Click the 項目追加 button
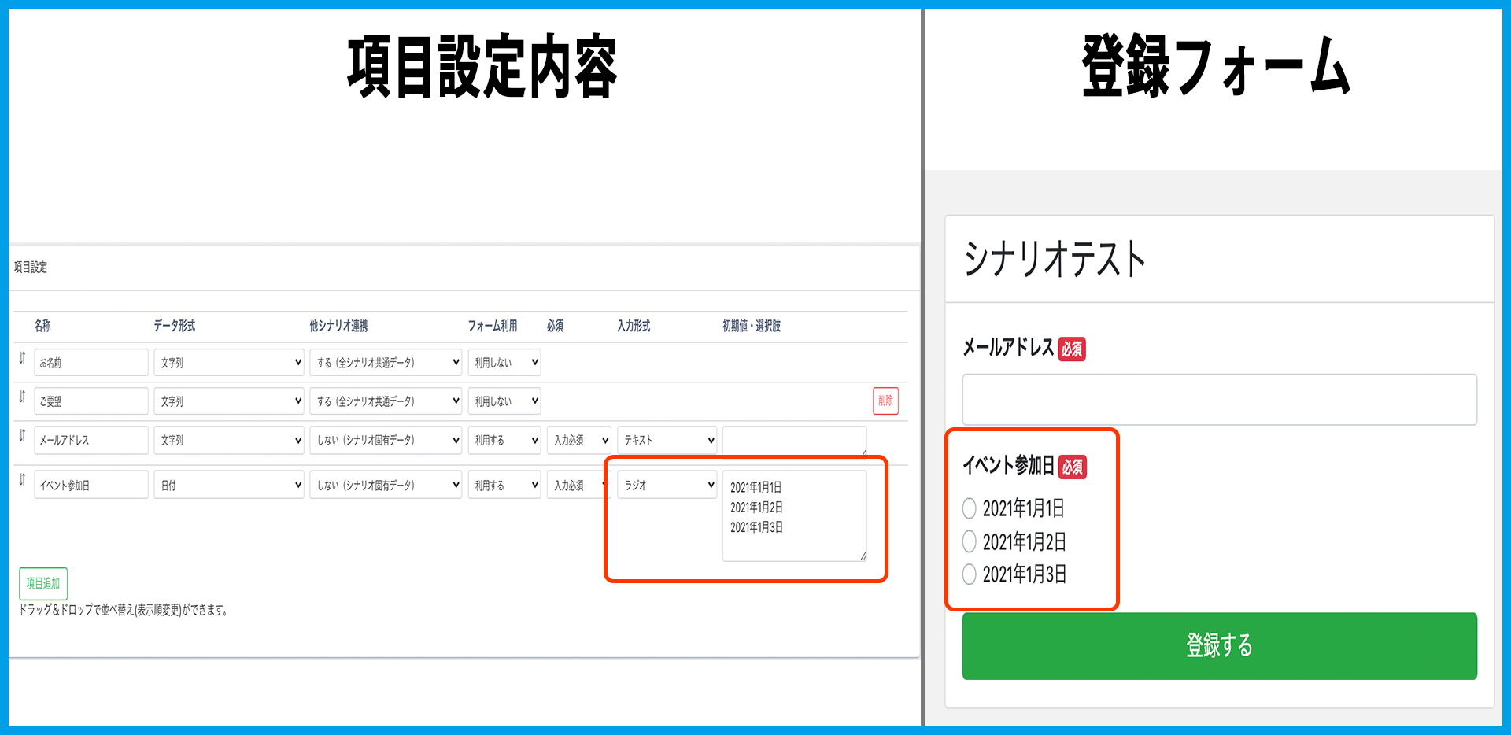The image size is (1511, 735). click(43, 583)
